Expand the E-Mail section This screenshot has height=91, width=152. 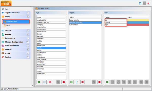[28, 53]
